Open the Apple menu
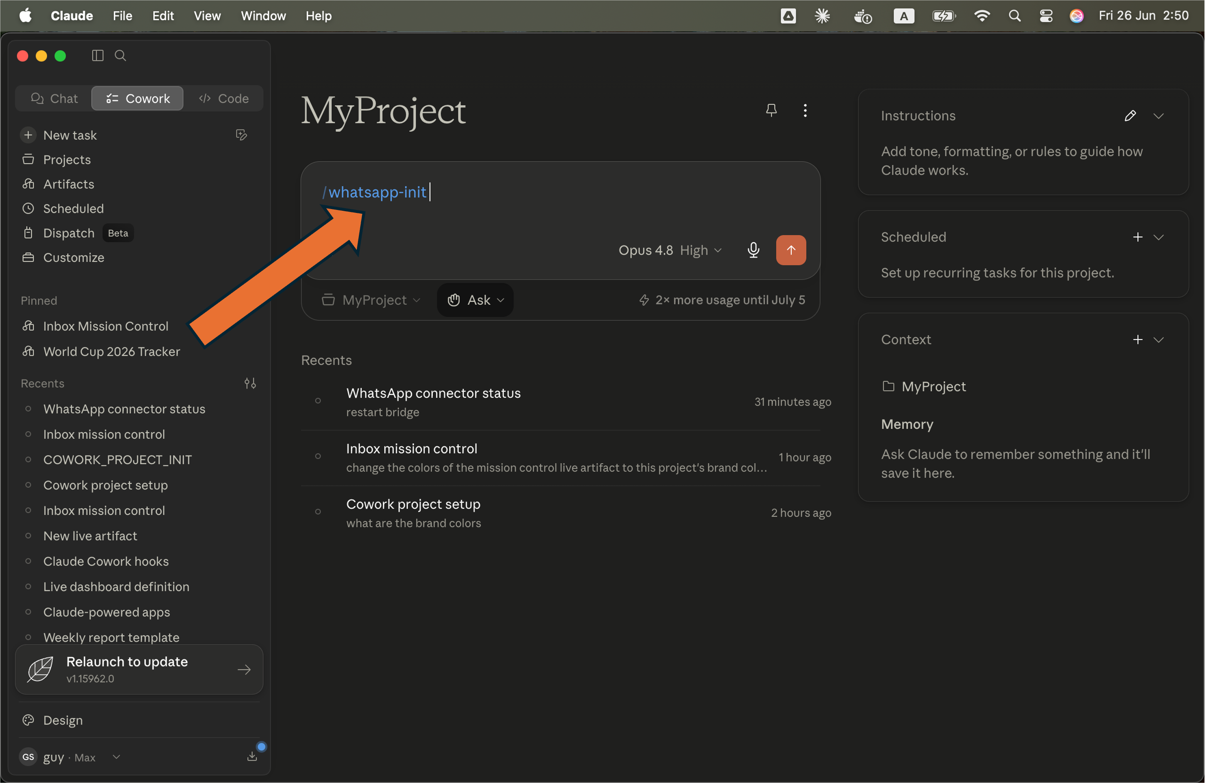1206x783 pixels. 25,16
